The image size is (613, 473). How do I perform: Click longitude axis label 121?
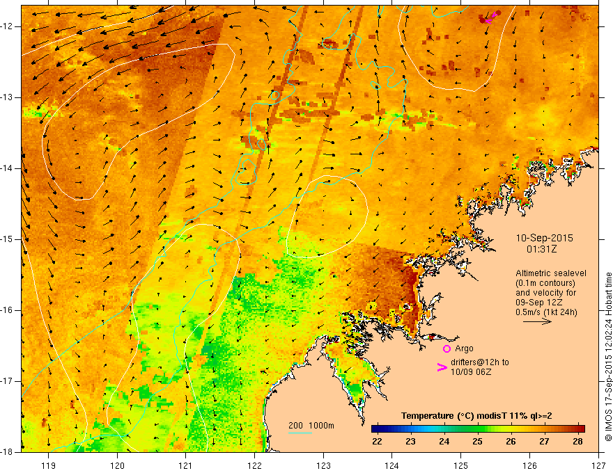click(186, 465)
